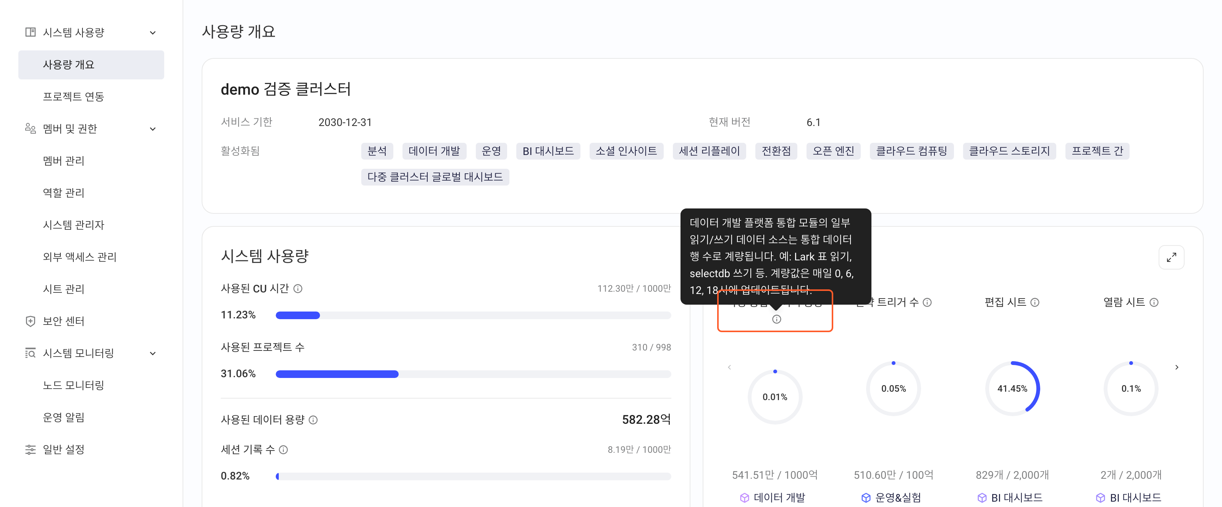Click the 다중 클러스터 글로벌 대시보드 tag

pos(435,177)
